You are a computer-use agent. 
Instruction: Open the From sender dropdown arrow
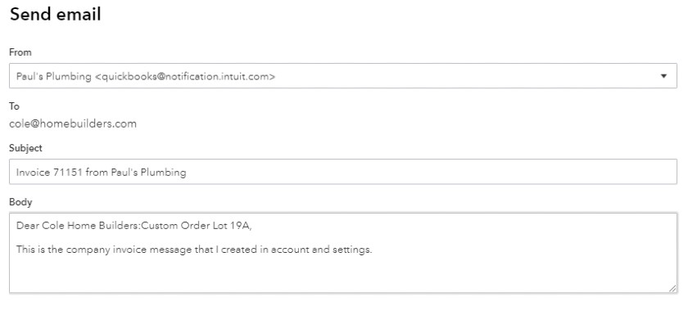click(663, 76)
